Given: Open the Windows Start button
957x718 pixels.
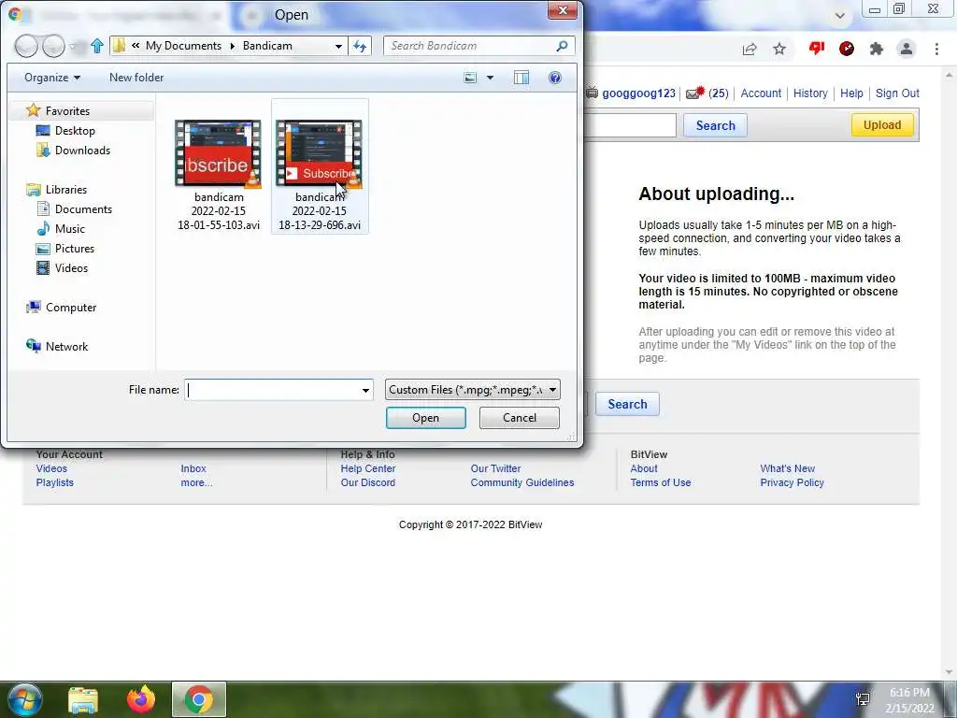Looking at the screenshot, I should click(x=23, y=699).
